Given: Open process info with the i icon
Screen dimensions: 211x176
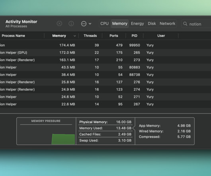Looking at the screenshot, I should [71, 23].
